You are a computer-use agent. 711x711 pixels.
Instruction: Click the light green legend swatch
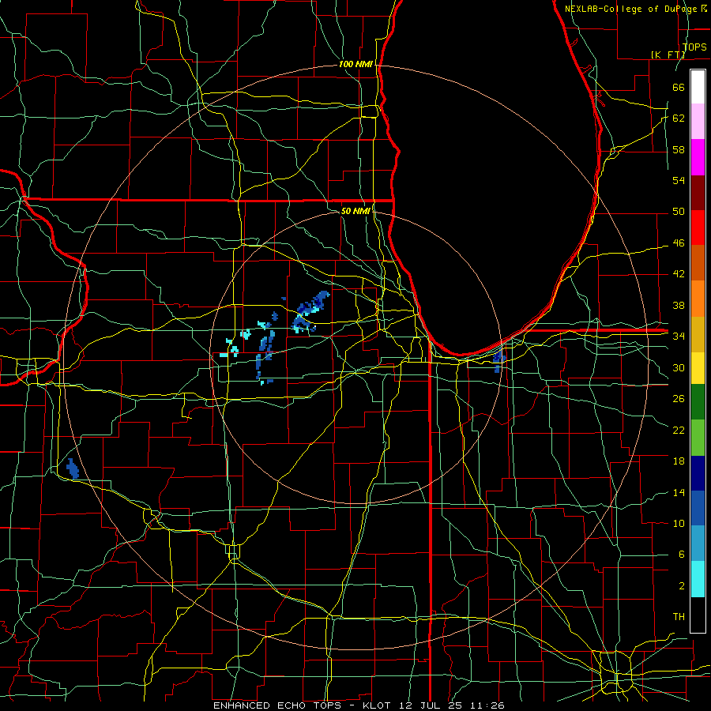click(698, 438)
